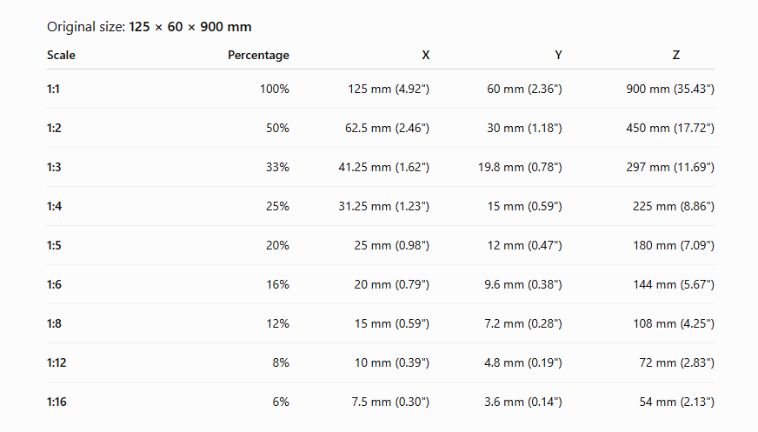Select the 1:2 scale row label
Image resolution: width=758 pixels, height=432 pixels.
[x=54, y=128]
